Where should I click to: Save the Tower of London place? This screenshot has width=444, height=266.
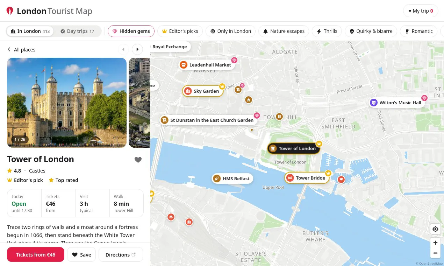coord(81,254)
